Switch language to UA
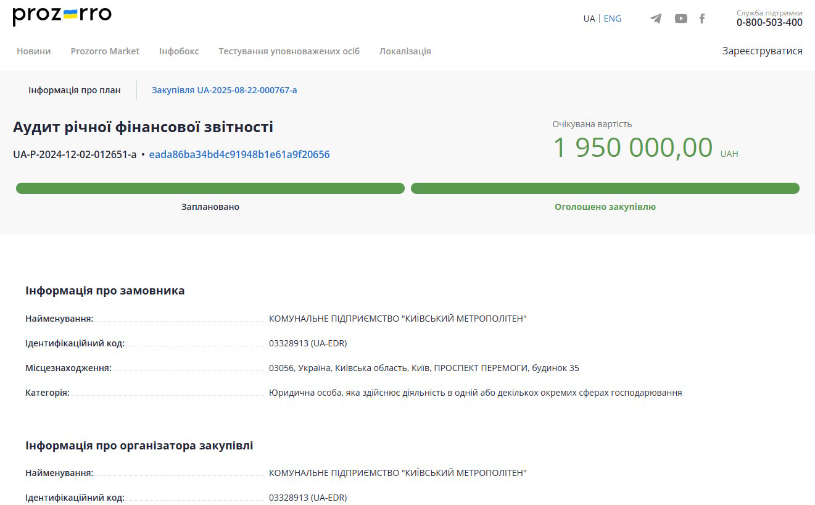815x505 pixels. click(589, 19)
